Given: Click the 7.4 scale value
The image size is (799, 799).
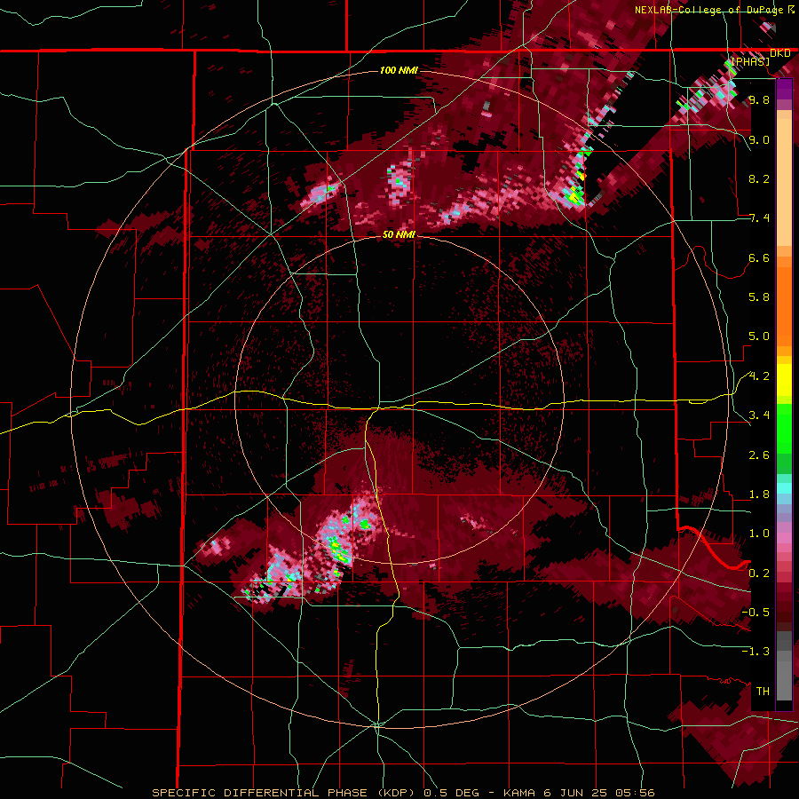Looking at the screenshot, I should [759, 218].
